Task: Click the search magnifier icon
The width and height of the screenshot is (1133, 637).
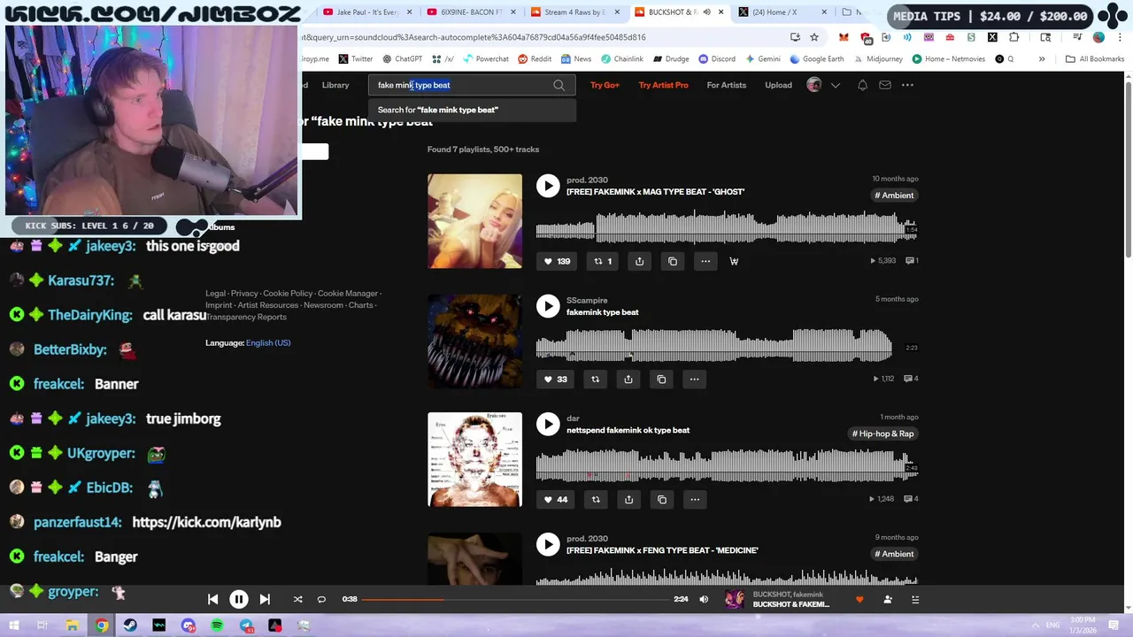Action: click(559, 85)
